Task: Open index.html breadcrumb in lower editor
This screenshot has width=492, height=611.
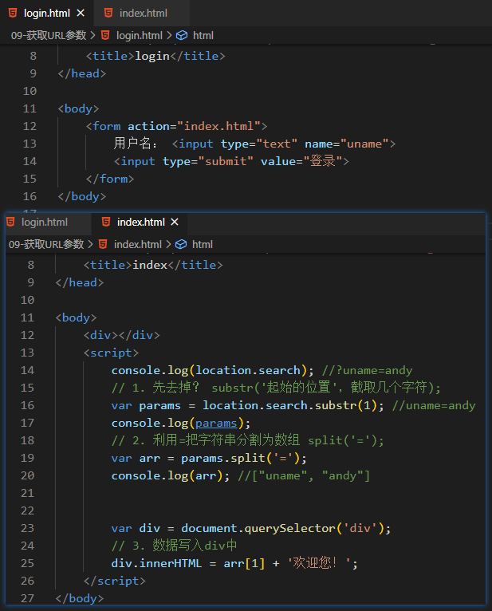Action: point(137,244)
